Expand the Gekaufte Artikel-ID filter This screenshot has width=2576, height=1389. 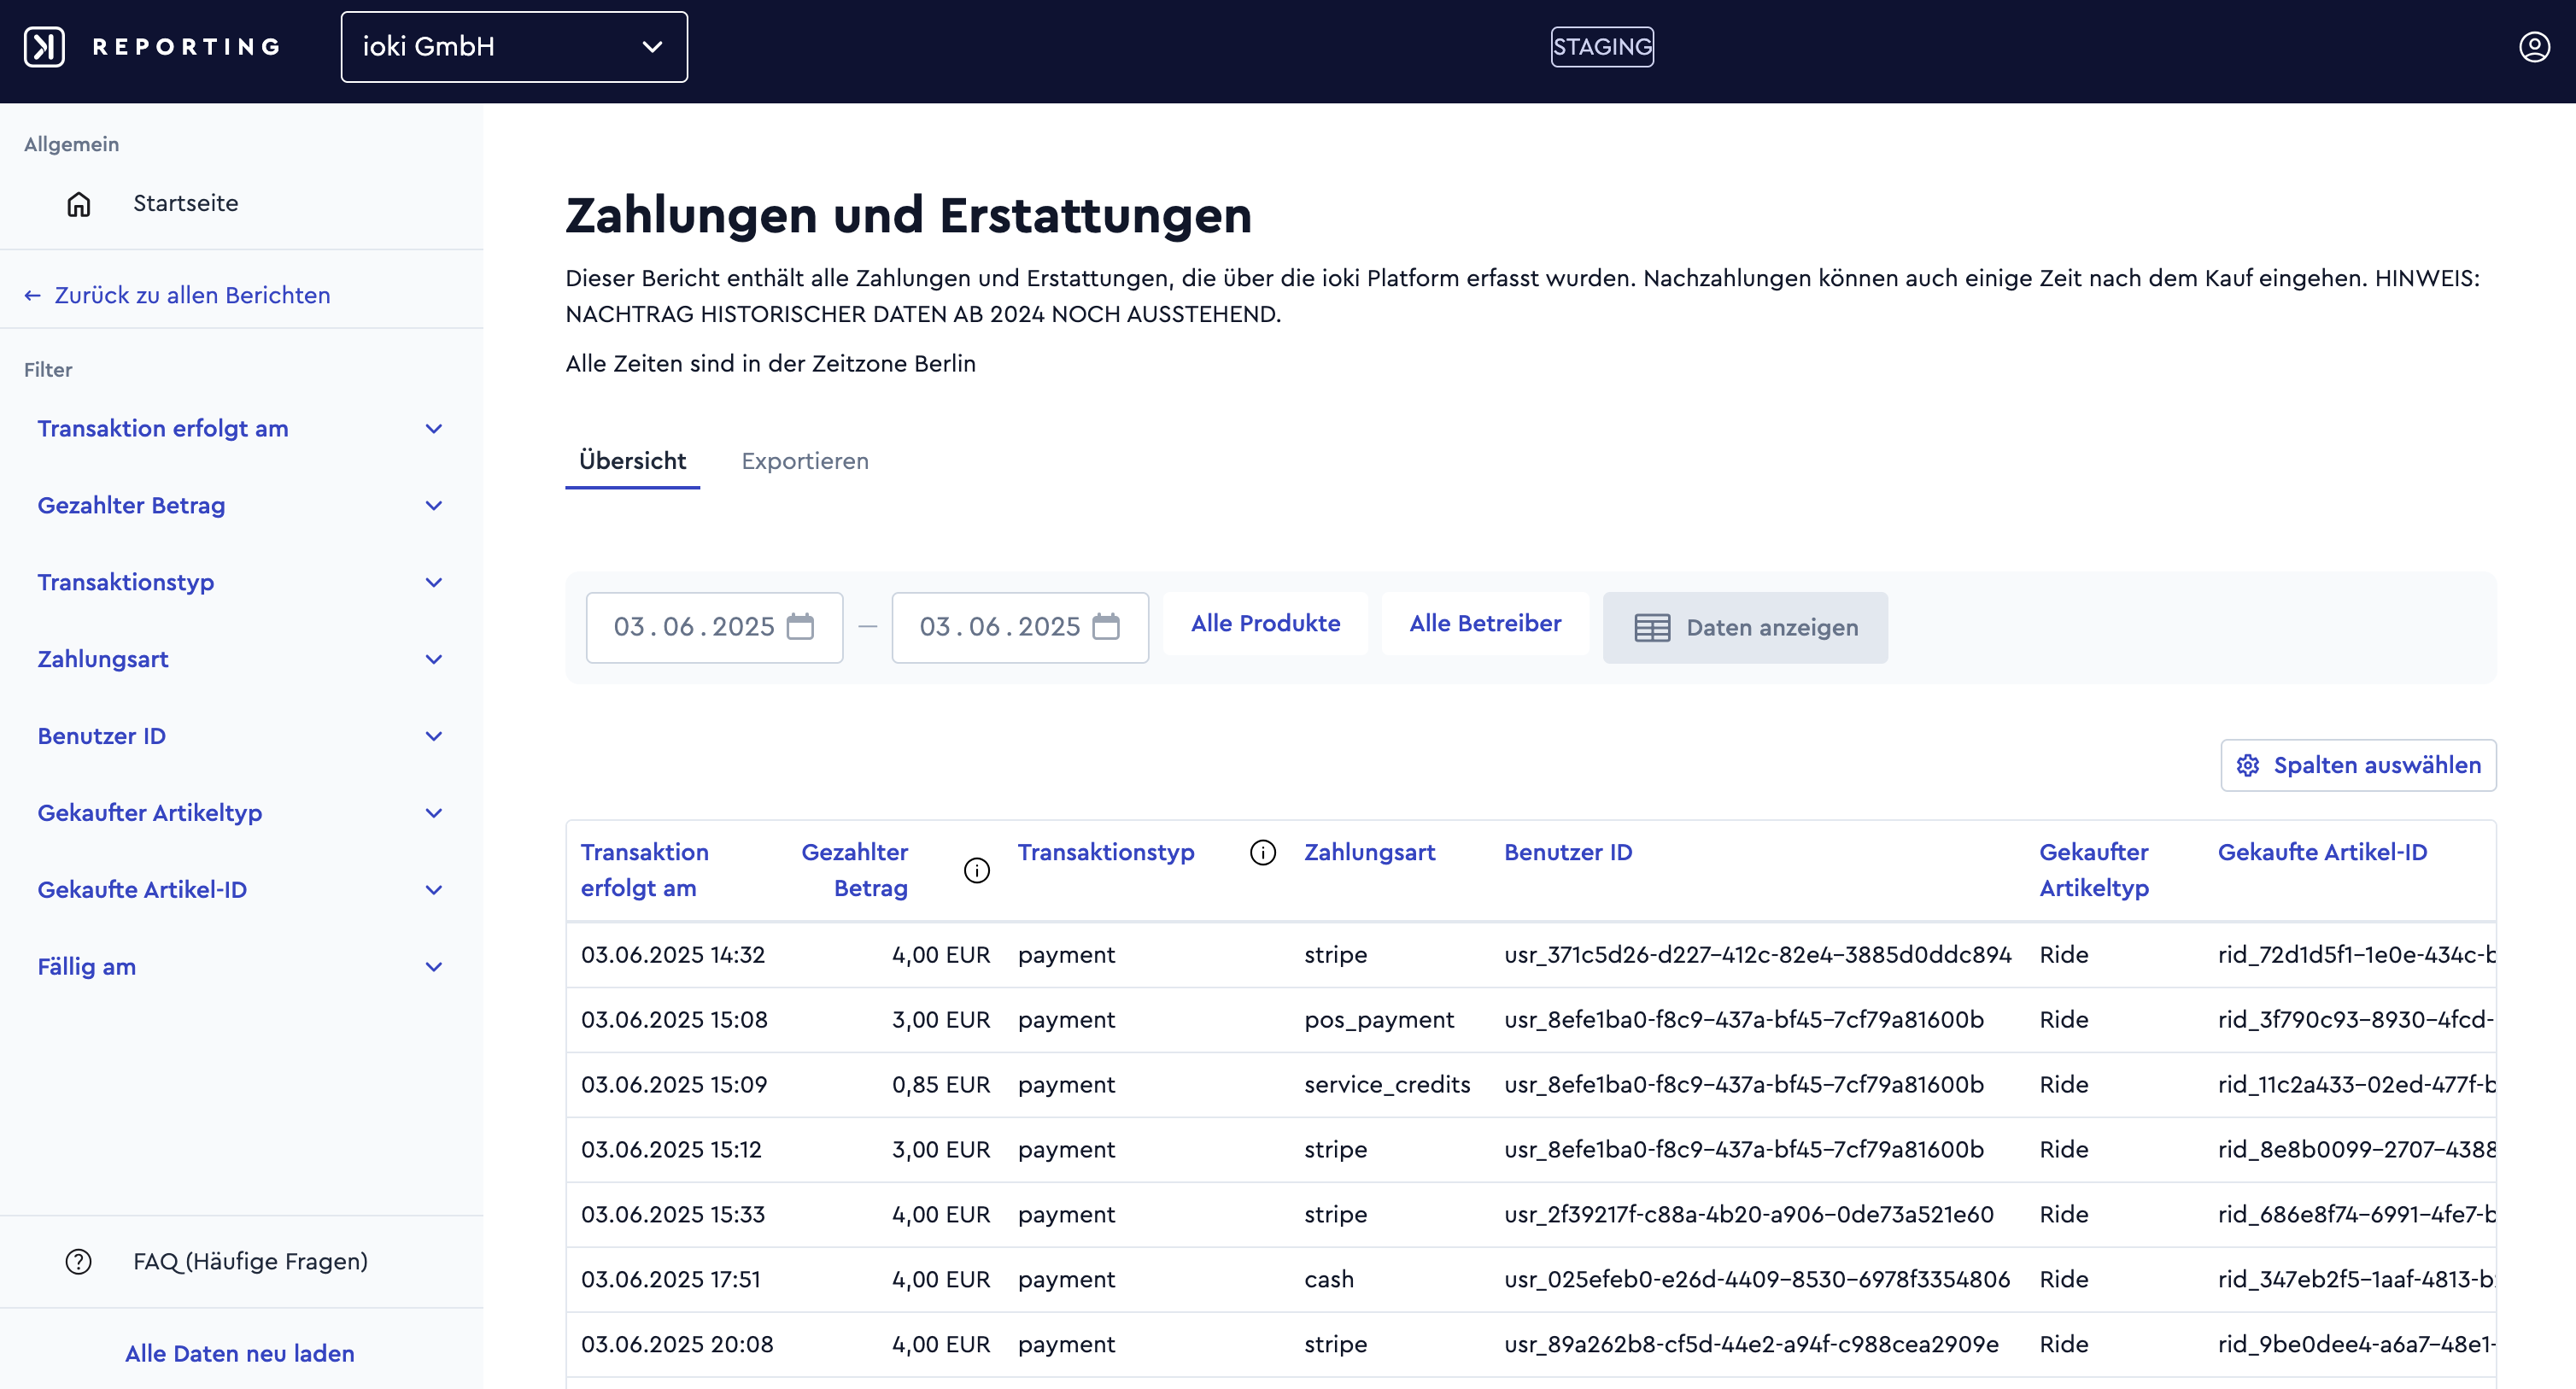click(241, 890)
